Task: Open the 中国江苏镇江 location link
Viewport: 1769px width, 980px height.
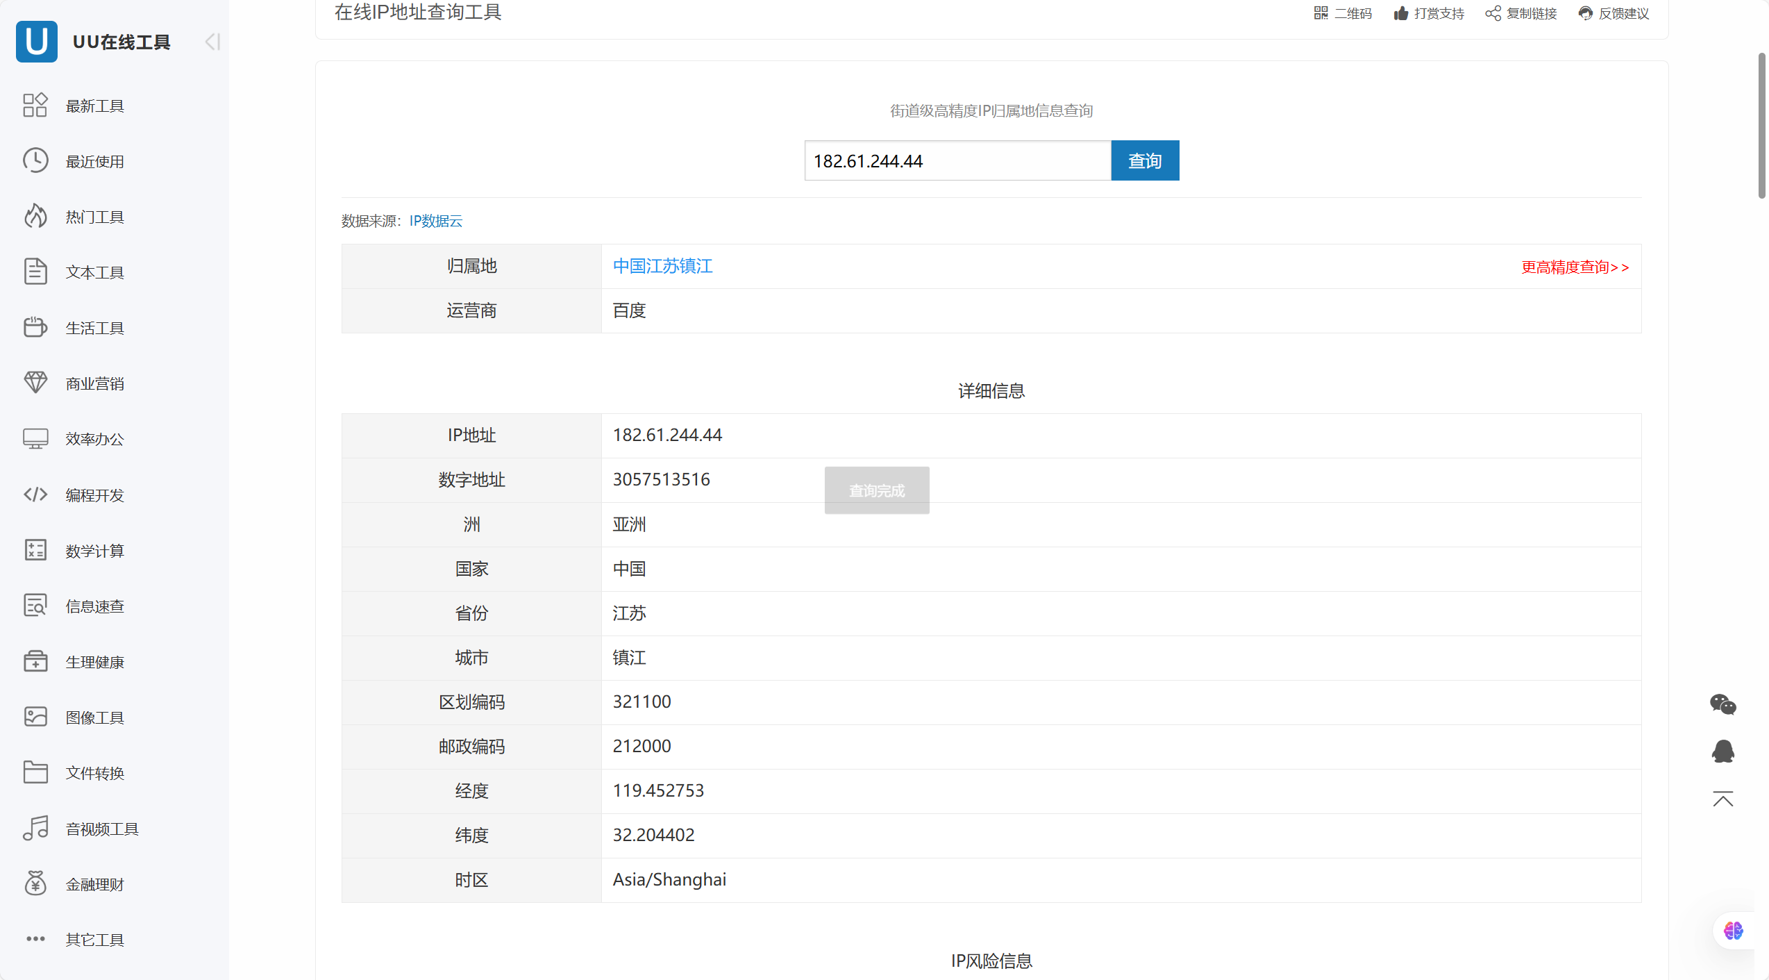Action: pyautogui.click(x=662, y=266)
